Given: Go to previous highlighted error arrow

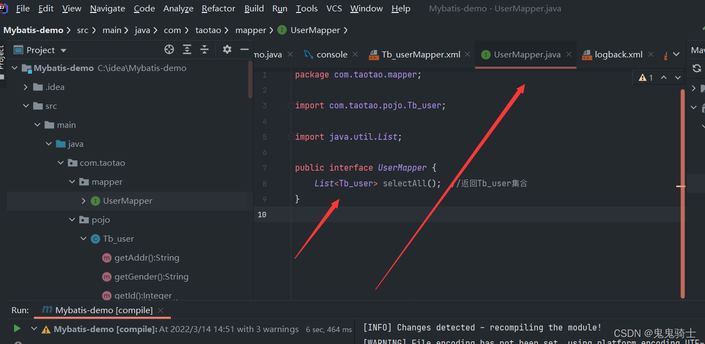Looking at the screenshot, I should [664, 77].
